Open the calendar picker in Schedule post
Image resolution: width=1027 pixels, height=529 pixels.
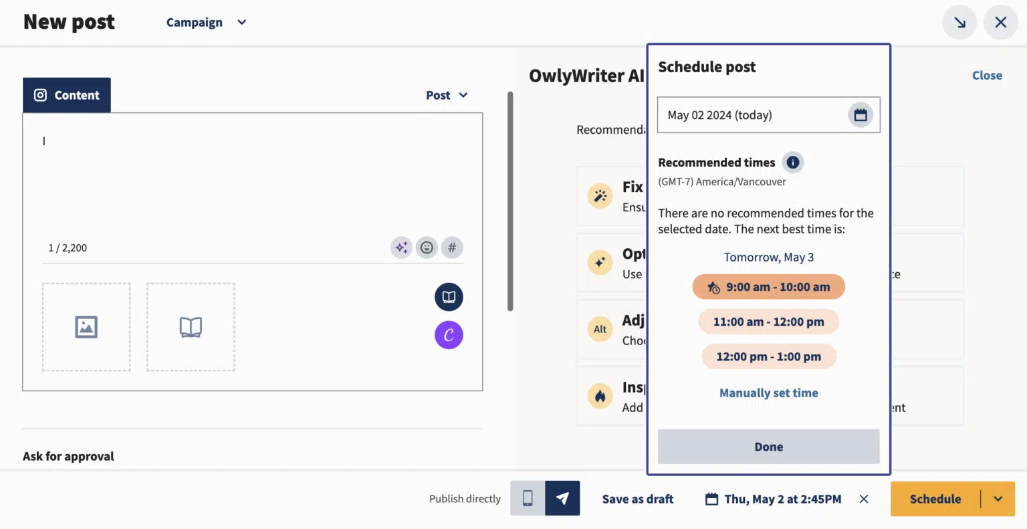tap(861, 114)
